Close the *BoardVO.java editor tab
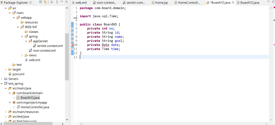 pos(233,3)
